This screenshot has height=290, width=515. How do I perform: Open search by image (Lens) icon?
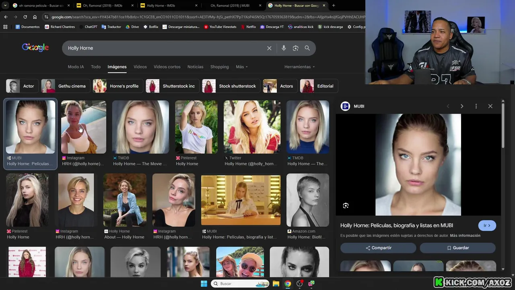pyautogui.click(x=295, y=48)
